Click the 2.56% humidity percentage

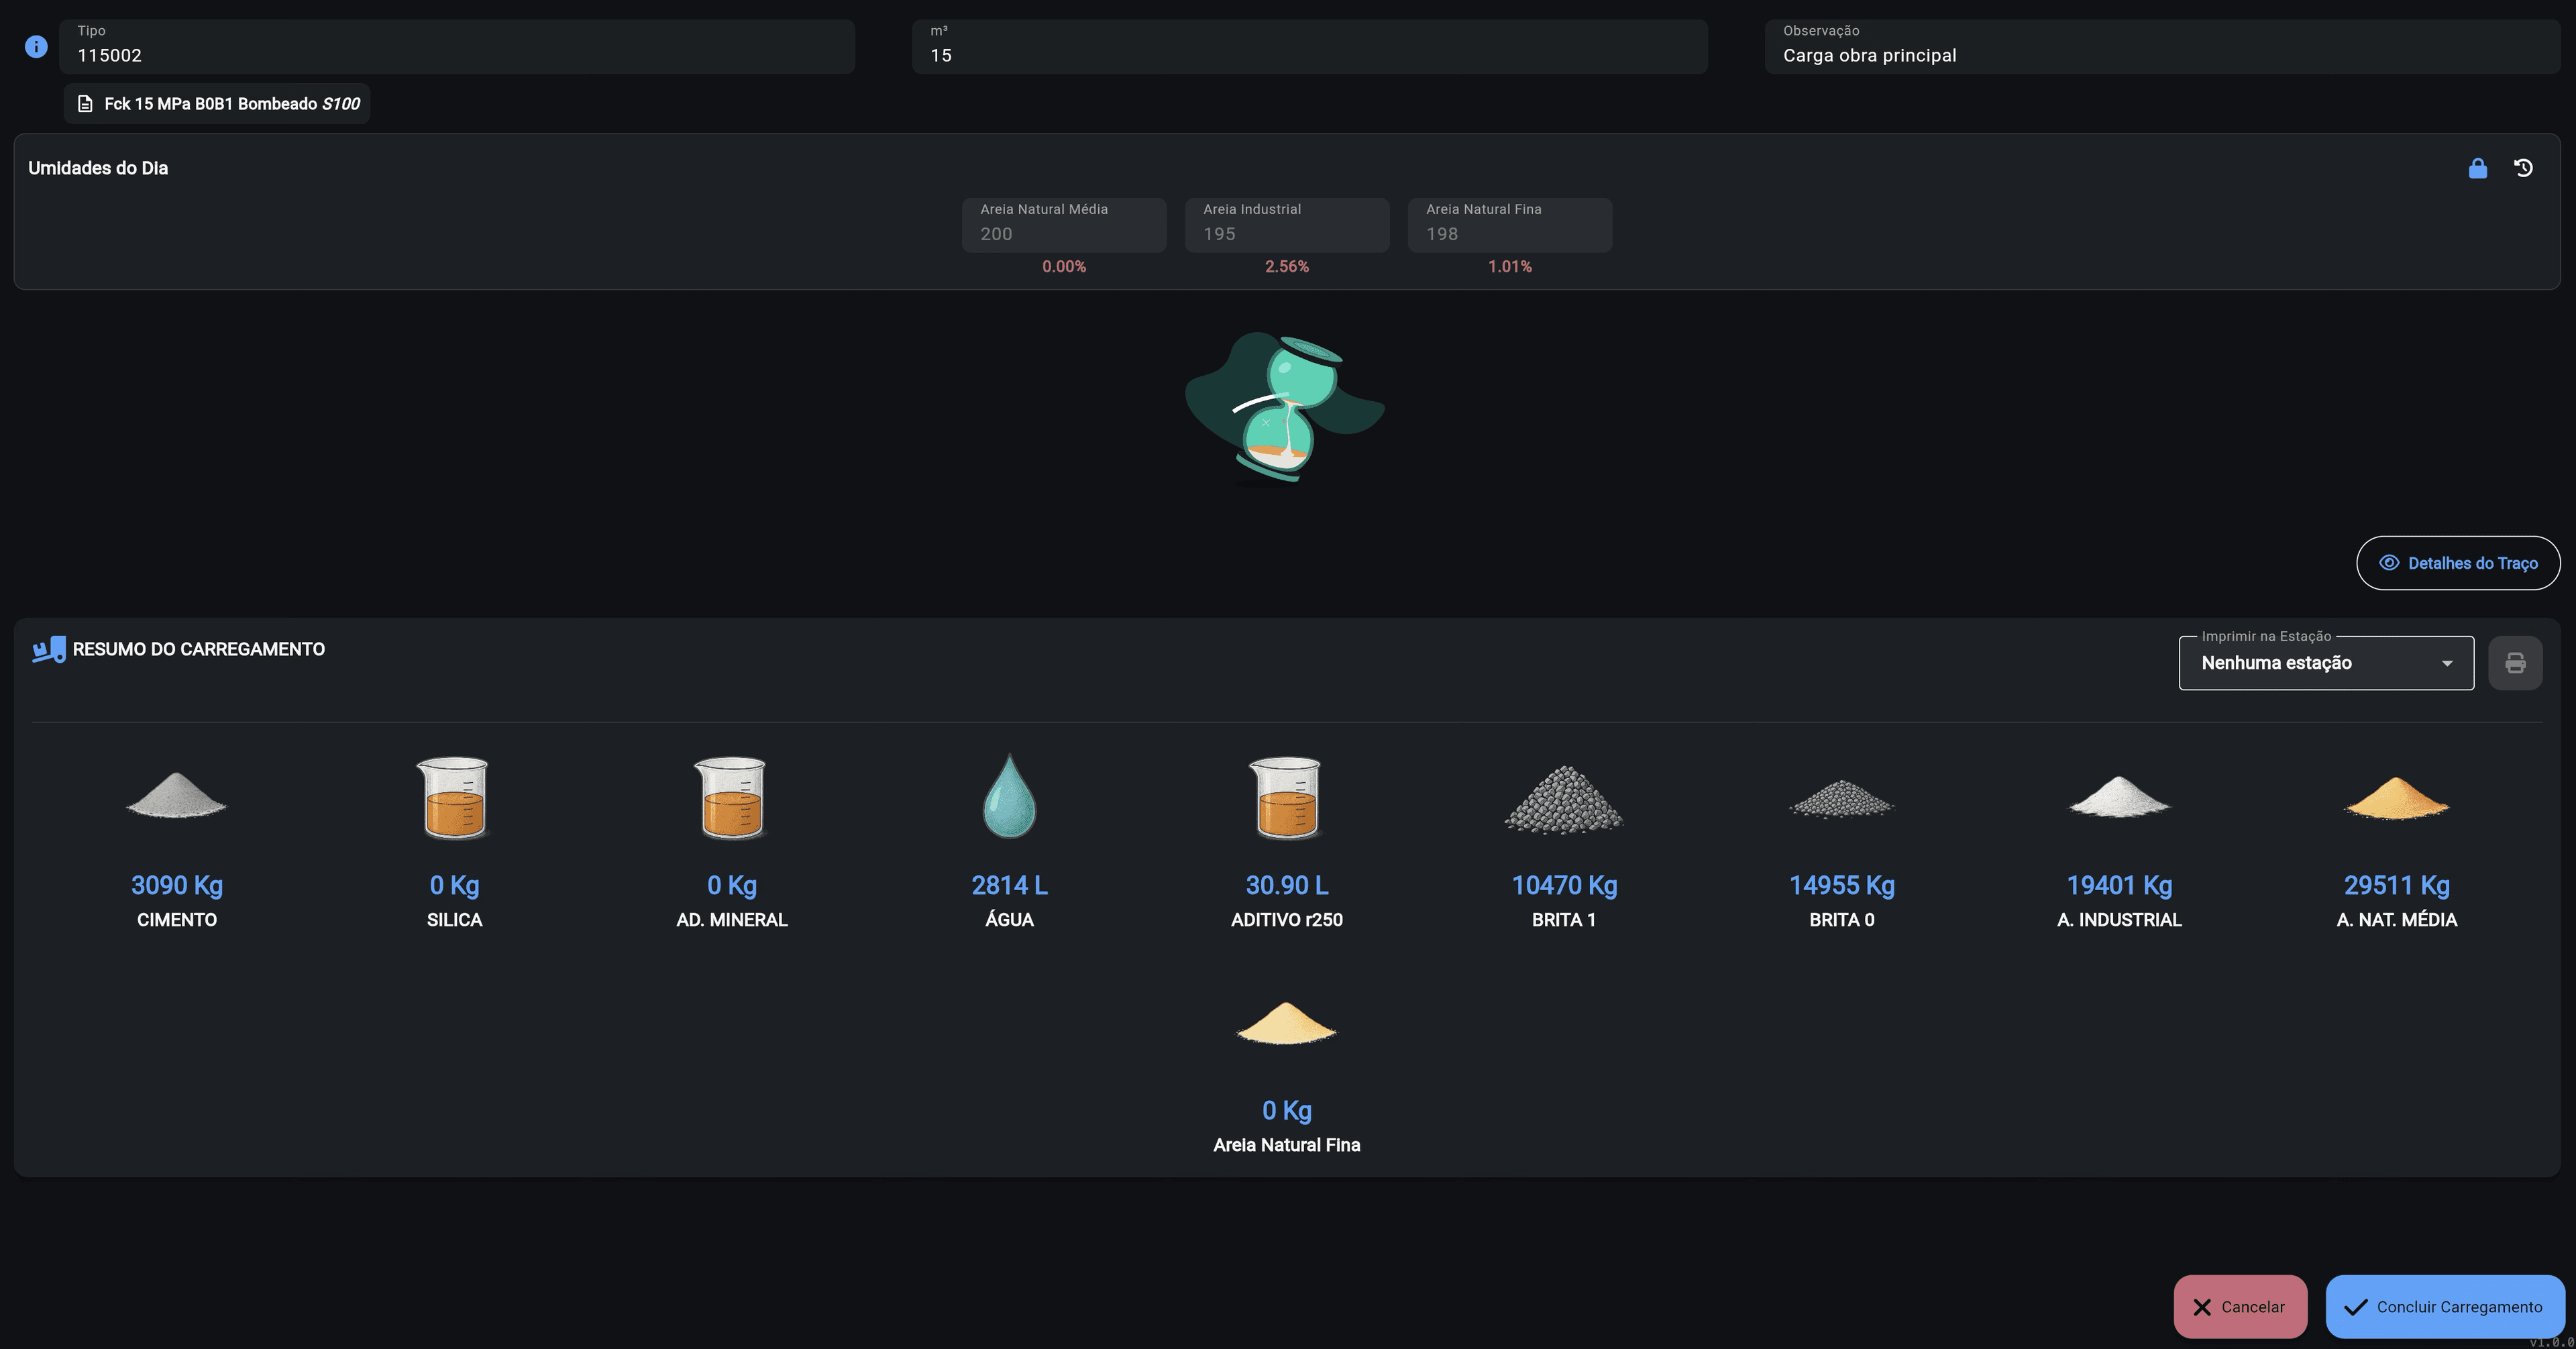[1286, 267]
